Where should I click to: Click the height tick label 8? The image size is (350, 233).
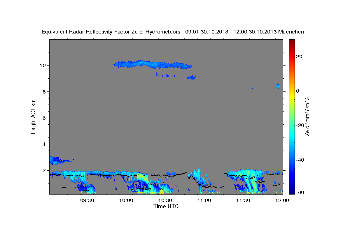pyautogui.click(x=44, y=92)
